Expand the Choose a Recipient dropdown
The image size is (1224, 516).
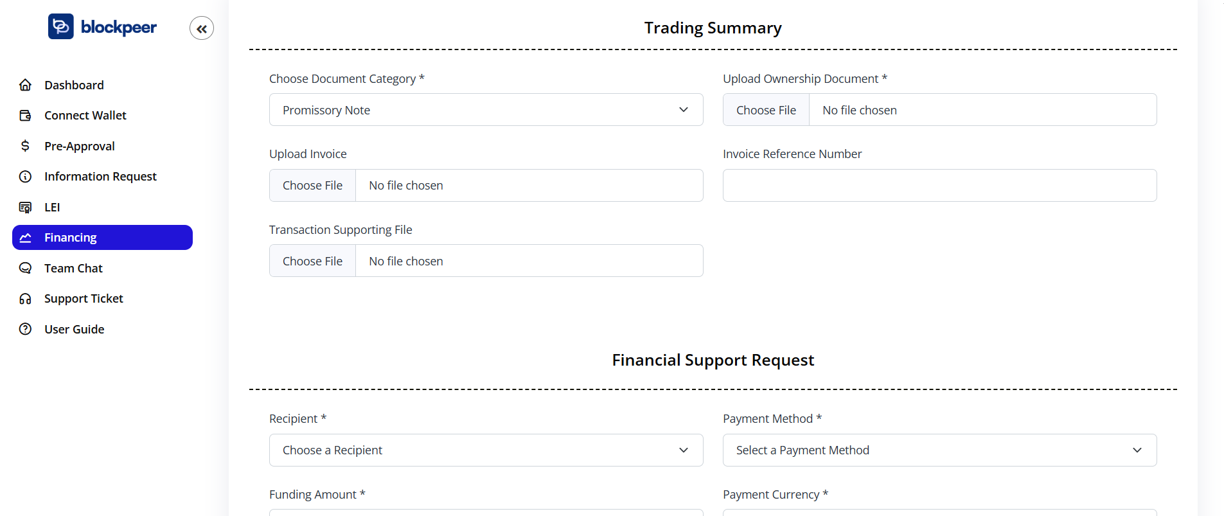486,450
